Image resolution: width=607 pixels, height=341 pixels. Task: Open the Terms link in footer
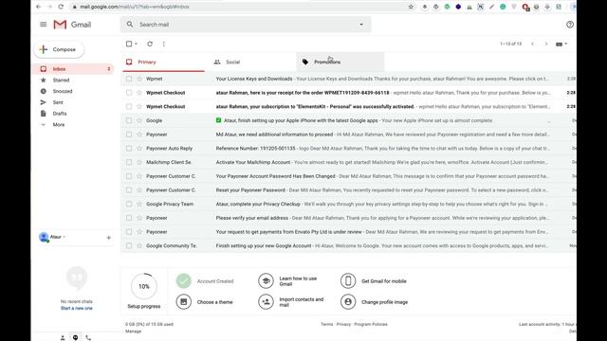tap(326, 324)
